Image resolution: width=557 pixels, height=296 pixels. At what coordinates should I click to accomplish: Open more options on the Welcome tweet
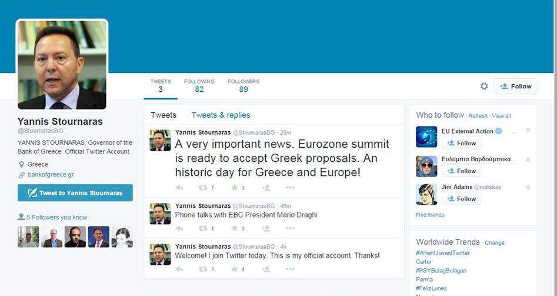(x=289, y=269)
